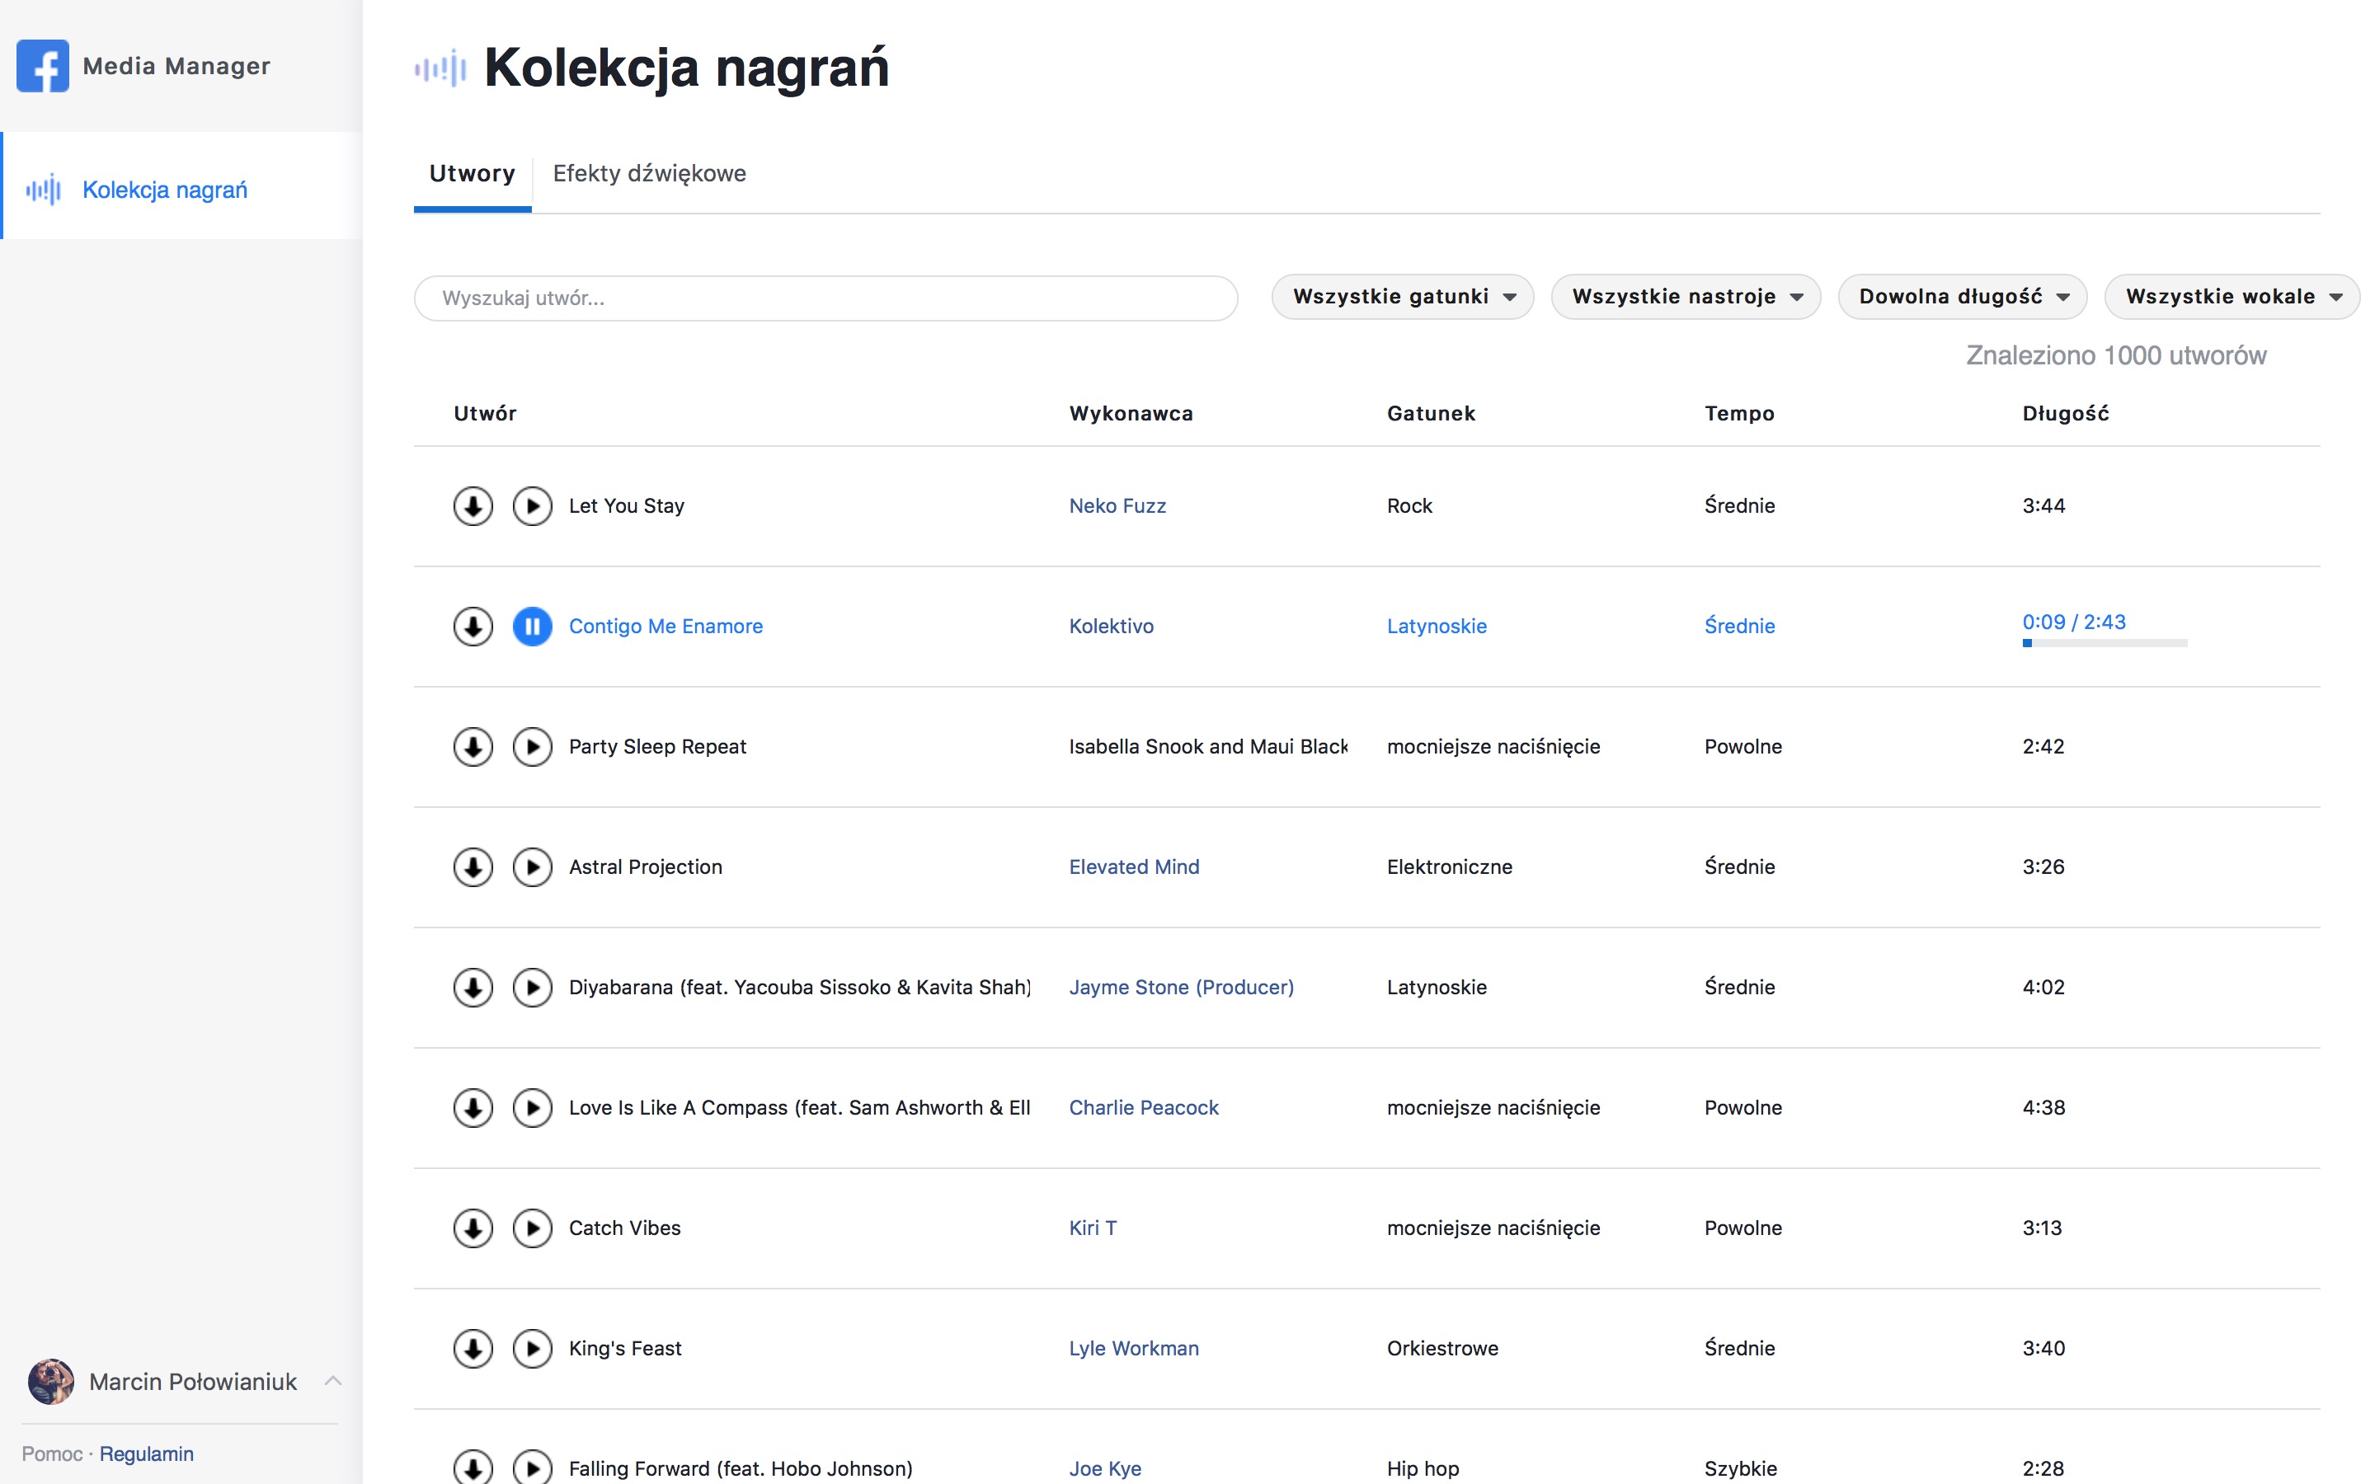Screen dimensions: 2375x1484
Task: Download the track Contigo Me Enamore
Action: point(473,627)
